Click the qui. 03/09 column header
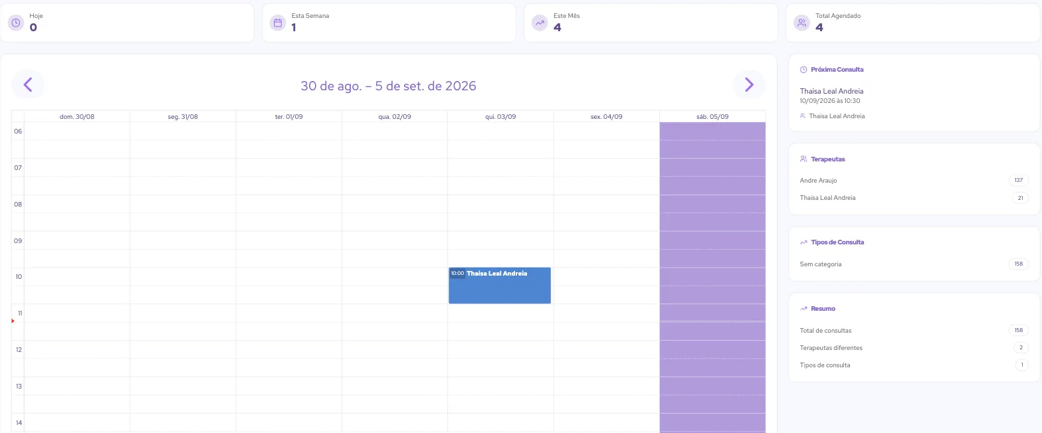Screen dimensions: 1042x433 click(x=500, y=117)
